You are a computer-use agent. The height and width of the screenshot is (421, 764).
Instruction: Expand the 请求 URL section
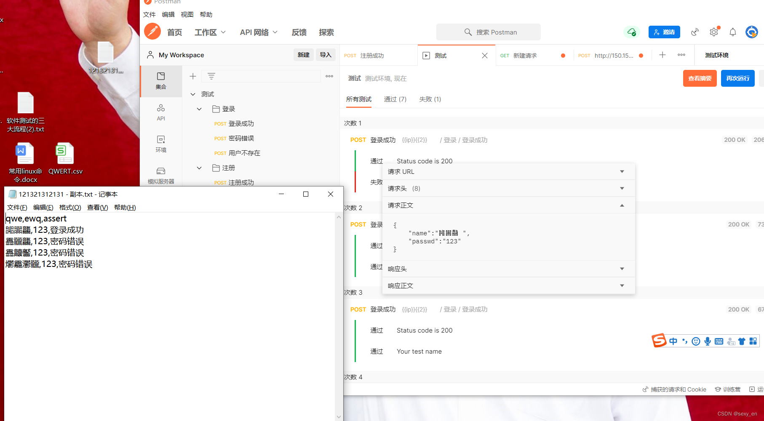[x=508, y=172]
